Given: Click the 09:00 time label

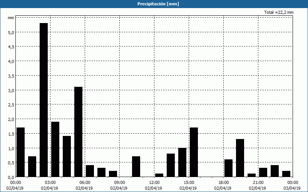Looking at the screenshot, I should pyautogui.click(x=120, y=183).
